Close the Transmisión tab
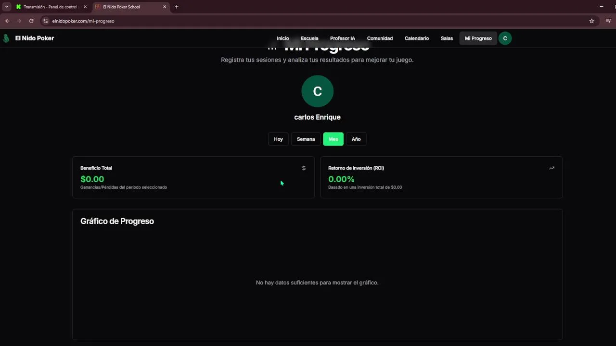The height and width of the screenshot is (346, 616). [x=85, y=7]
